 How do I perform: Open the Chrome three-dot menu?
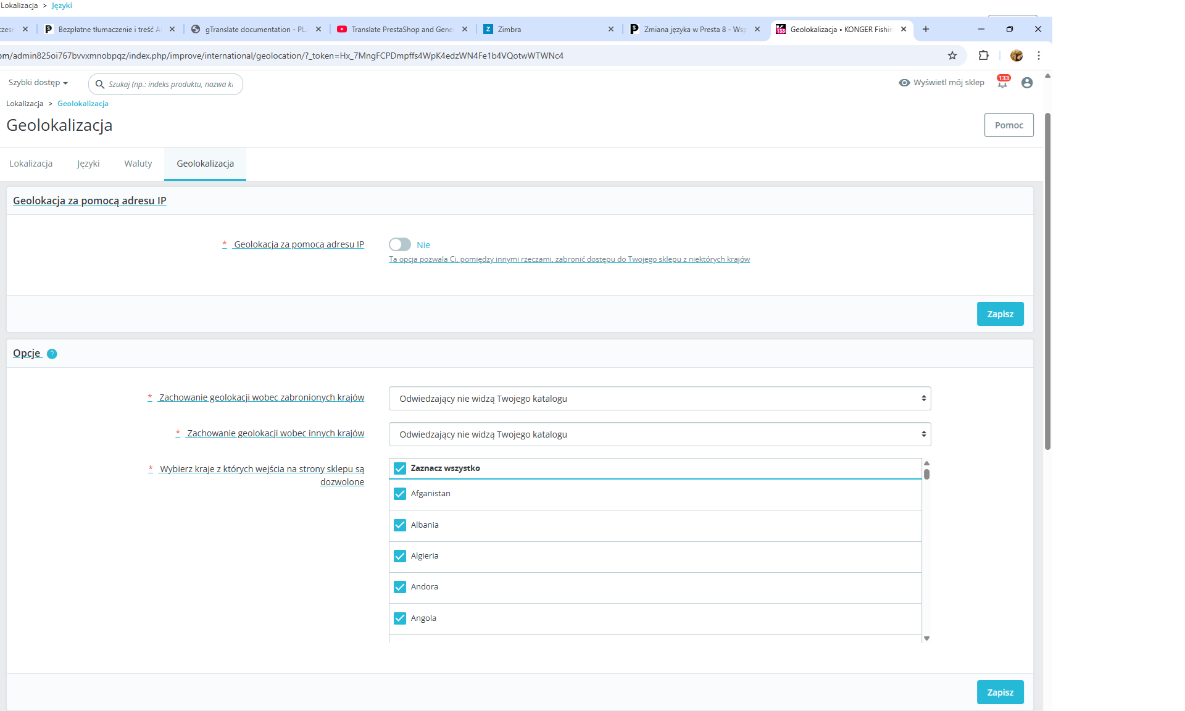pyautogui.click(x=1039, y=56)
